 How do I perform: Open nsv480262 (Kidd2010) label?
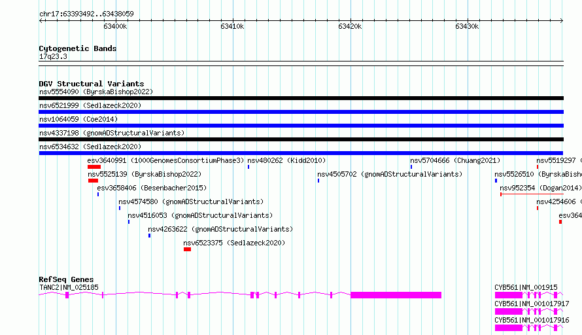[x=286, y=160]
